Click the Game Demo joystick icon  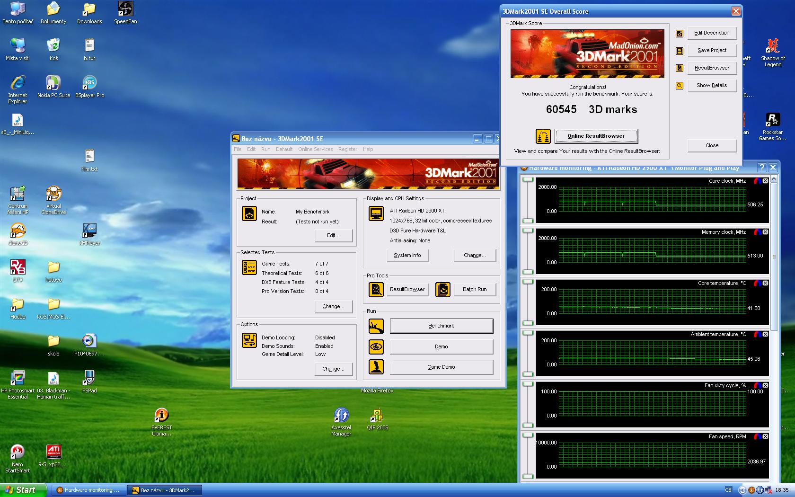[x=376, y=367]
